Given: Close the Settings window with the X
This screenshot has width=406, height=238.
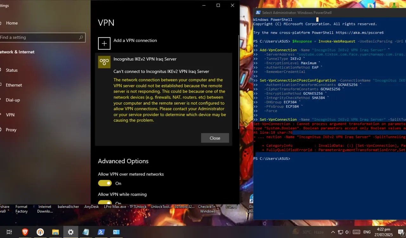Looking at the screenshot, I should pyautogui.click(x=232, y=5).
